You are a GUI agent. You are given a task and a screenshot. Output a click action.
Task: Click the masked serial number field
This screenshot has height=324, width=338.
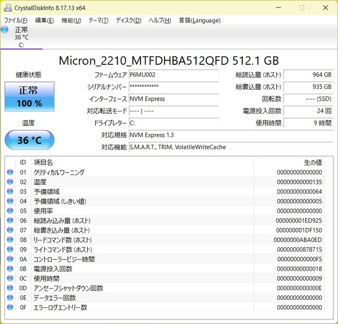coord(174,87)
